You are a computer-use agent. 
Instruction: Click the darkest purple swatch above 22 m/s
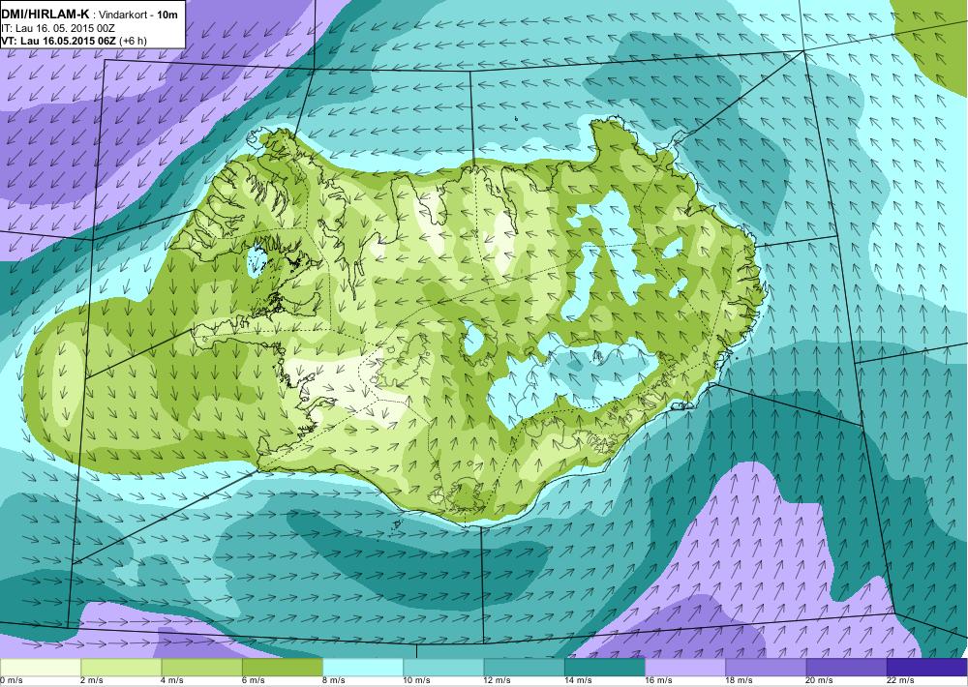click(x=927, y=668)
